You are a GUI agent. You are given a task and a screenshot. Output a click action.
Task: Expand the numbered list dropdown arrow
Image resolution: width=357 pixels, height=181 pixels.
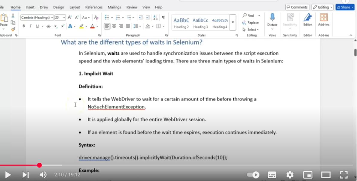pos(123,18)
